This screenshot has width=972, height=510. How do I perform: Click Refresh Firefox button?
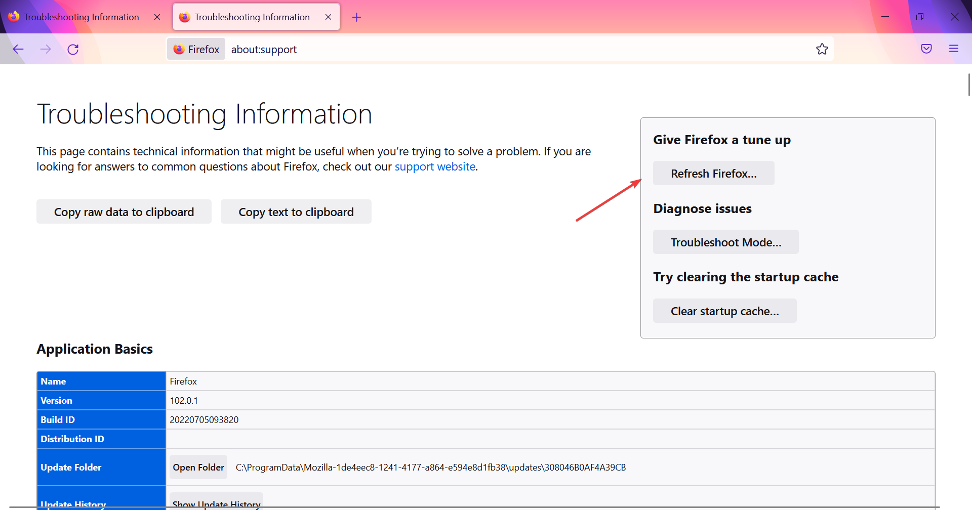point(714,173)
